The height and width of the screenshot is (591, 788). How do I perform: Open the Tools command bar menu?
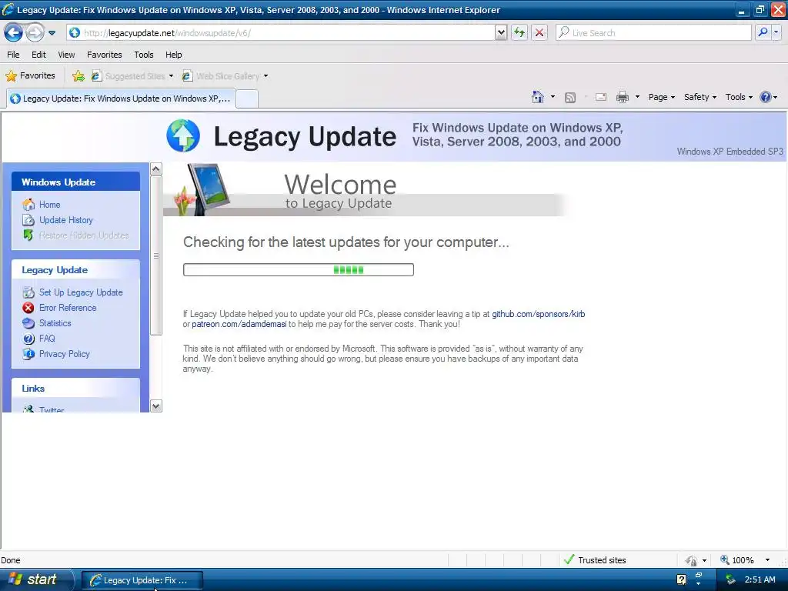[739, 97]
